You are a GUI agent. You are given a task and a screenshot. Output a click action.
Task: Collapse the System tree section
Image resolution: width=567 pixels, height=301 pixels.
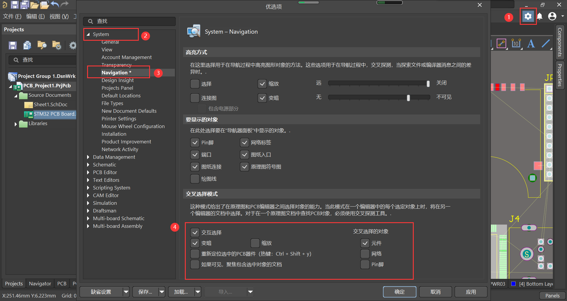(x=88, y=34)
